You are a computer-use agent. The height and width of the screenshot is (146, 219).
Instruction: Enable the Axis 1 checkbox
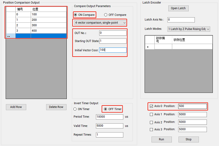click(151, 114)
